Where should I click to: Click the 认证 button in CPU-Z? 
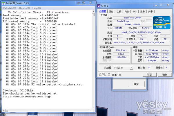coord(149,75)
